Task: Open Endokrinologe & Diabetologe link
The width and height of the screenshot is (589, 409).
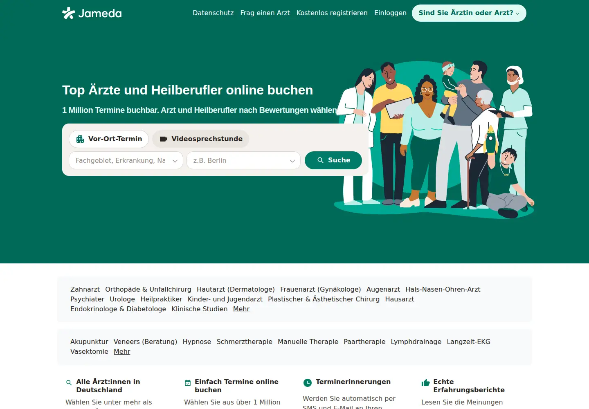Action: pyautogui.click(x=118, y=309)
